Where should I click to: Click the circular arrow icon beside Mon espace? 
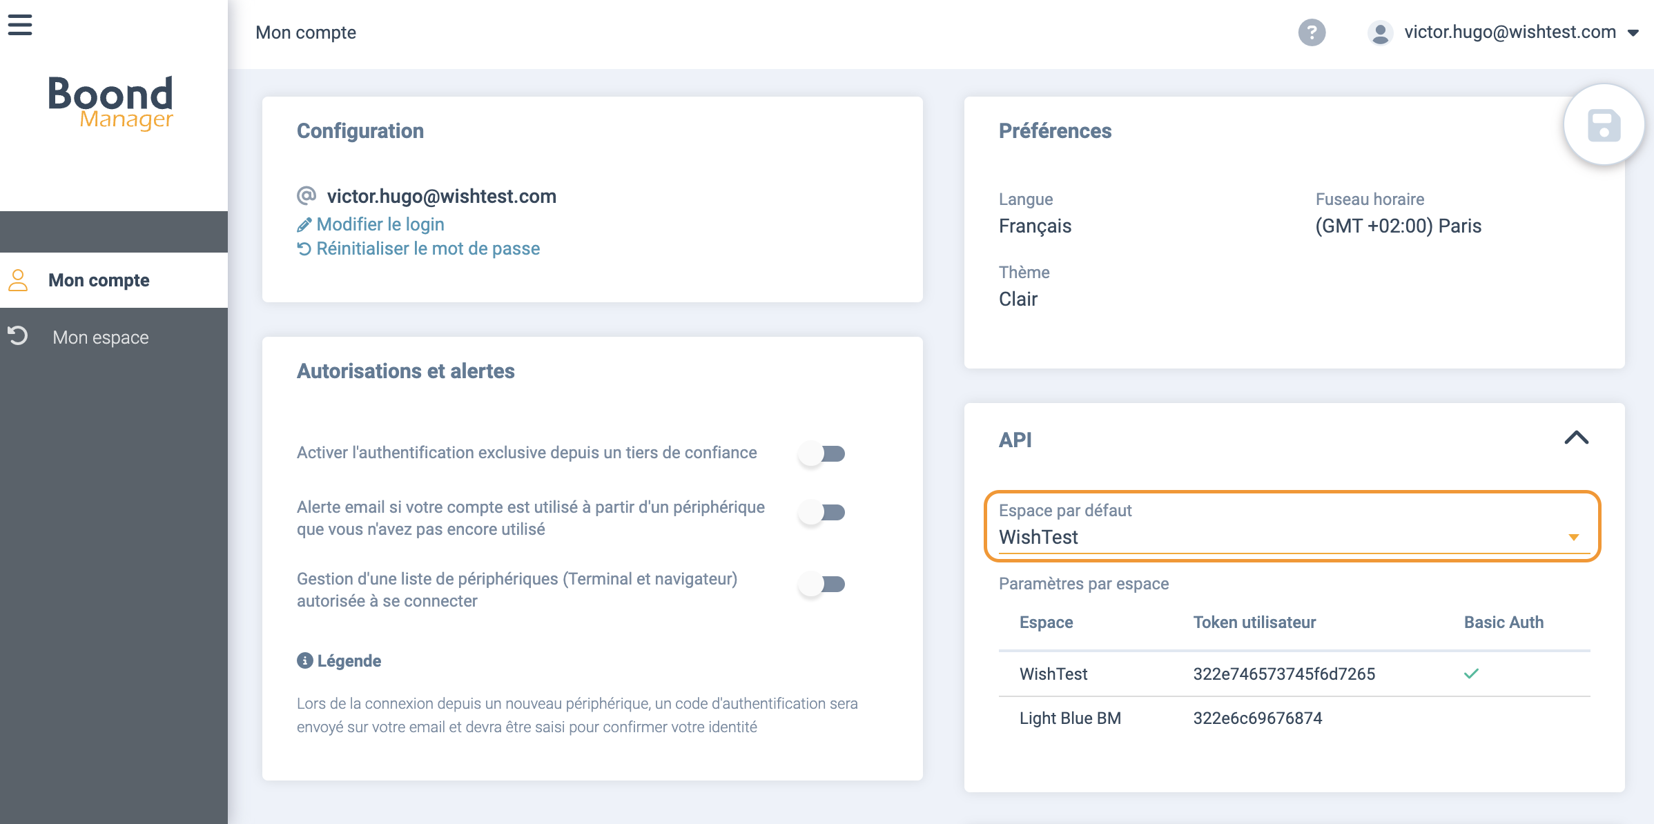(x=18, y=336)
